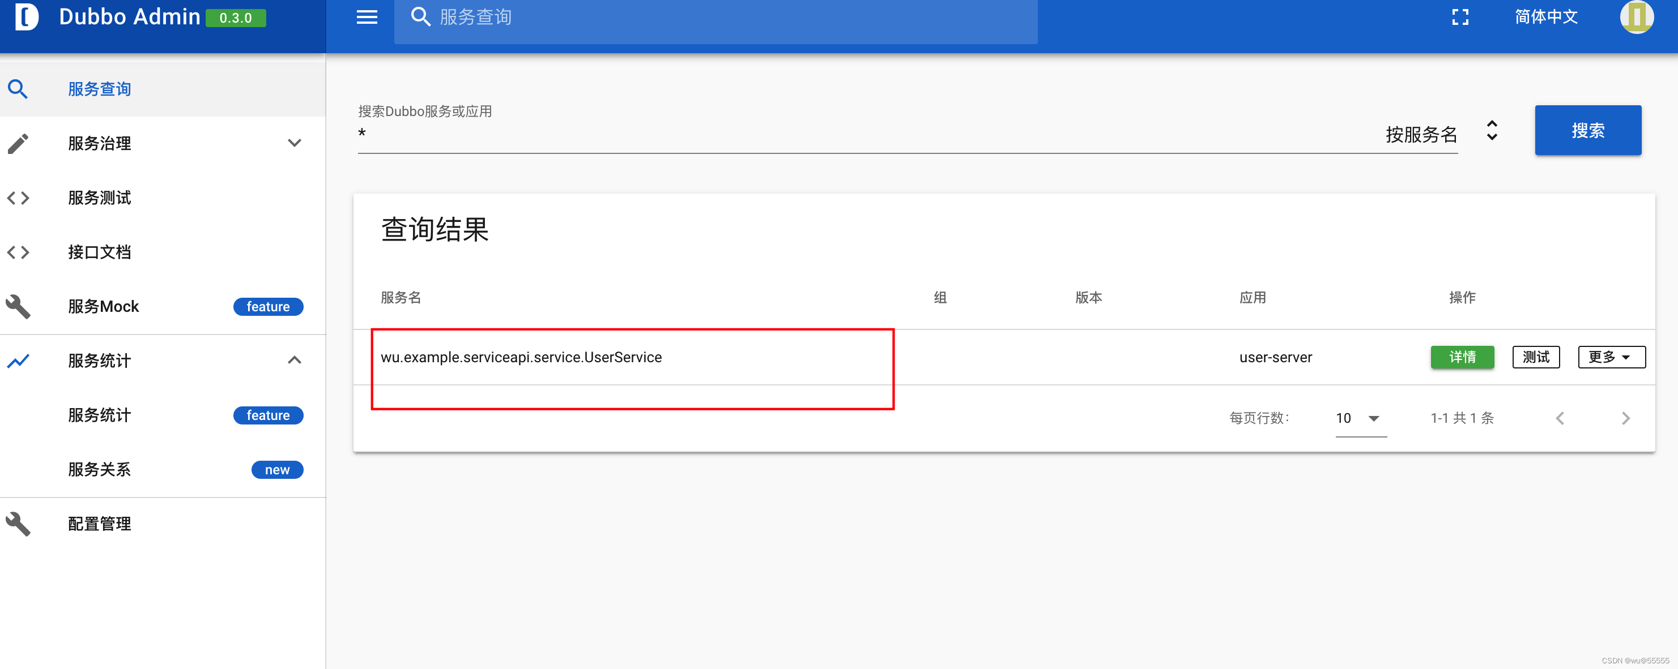
Task: Open the 服务关系 menu item
Action: 100,470
